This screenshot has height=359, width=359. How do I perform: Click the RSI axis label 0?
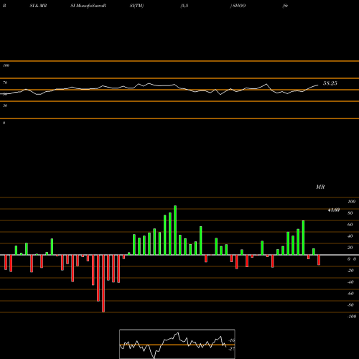click(4, 123)
